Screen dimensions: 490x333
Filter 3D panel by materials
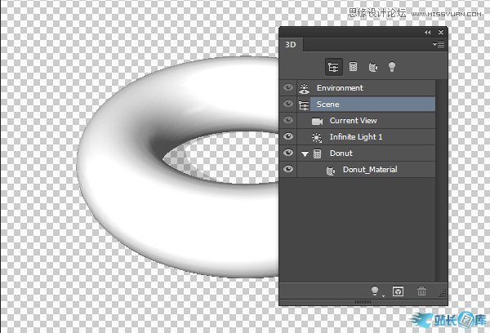tap(372, 66)
